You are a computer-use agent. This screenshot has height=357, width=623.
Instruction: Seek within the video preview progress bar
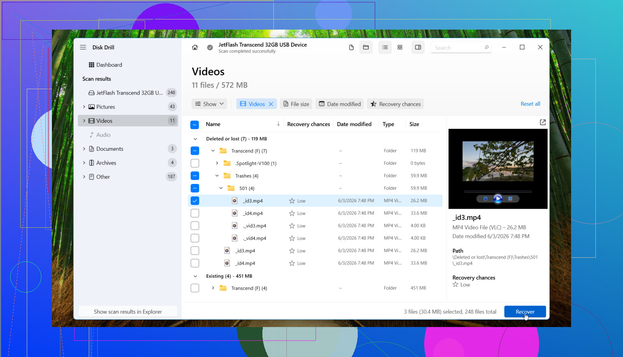tap(498, 191)
